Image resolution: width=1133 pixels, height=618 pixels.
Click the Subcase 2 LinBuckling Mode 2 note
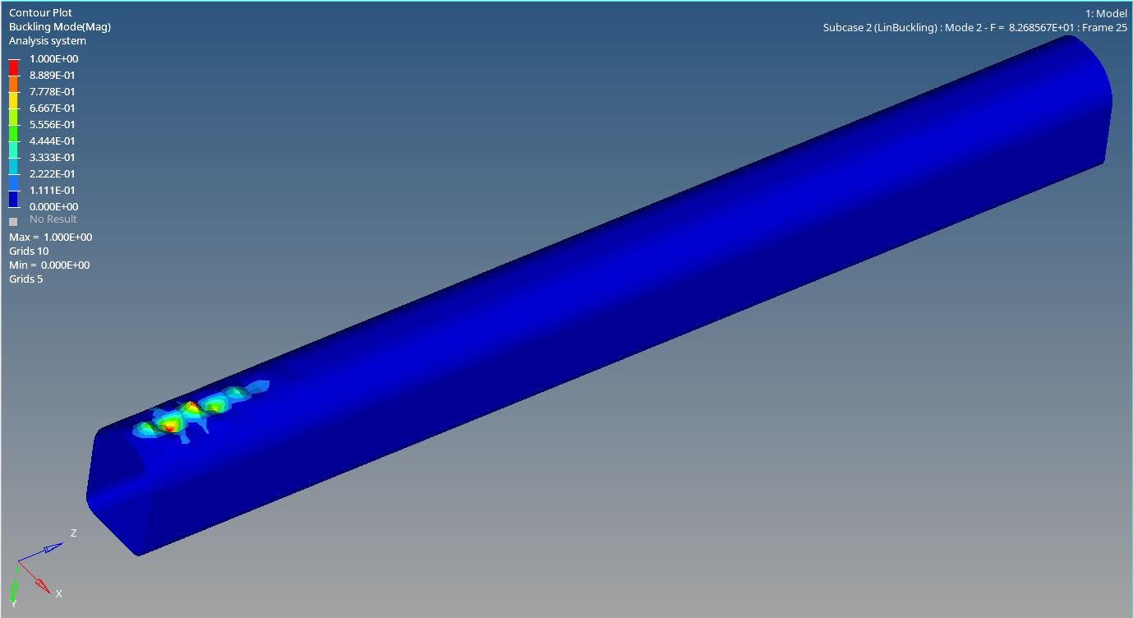(x=975, y=28)
